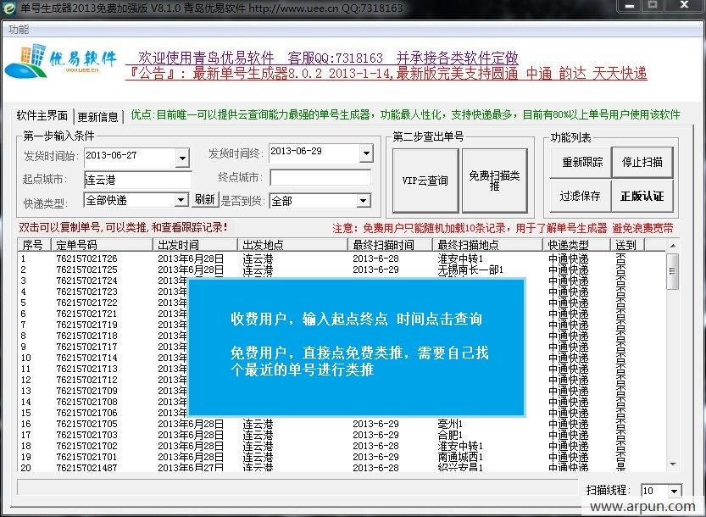This screenshot has width=706, height=517.
Task: Click the empty 终点城市 input field
Action: click(320, 177)
